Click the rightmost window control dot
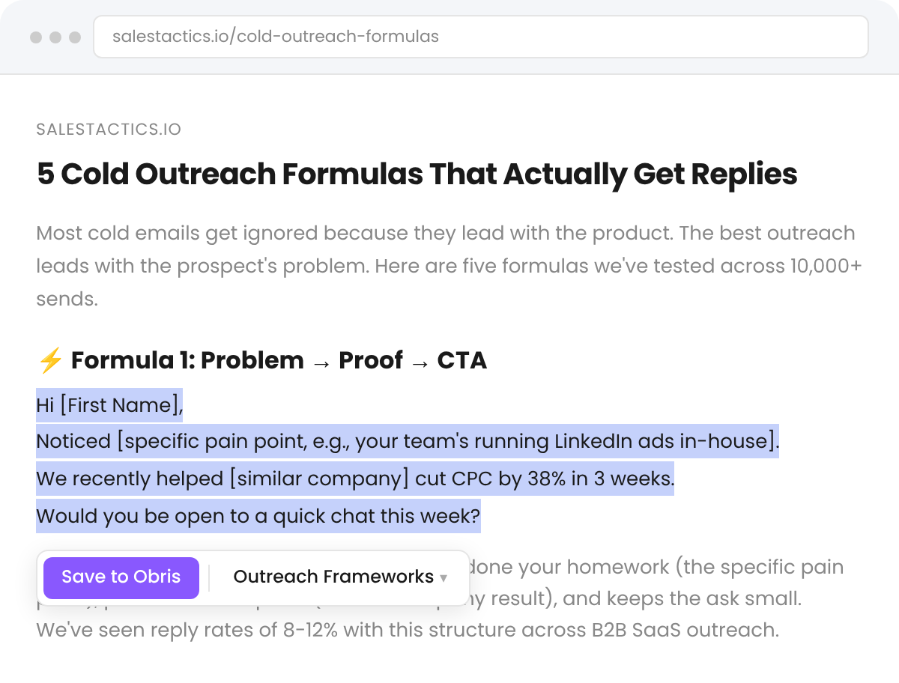 pyautogui.click(x=75, y=37)
